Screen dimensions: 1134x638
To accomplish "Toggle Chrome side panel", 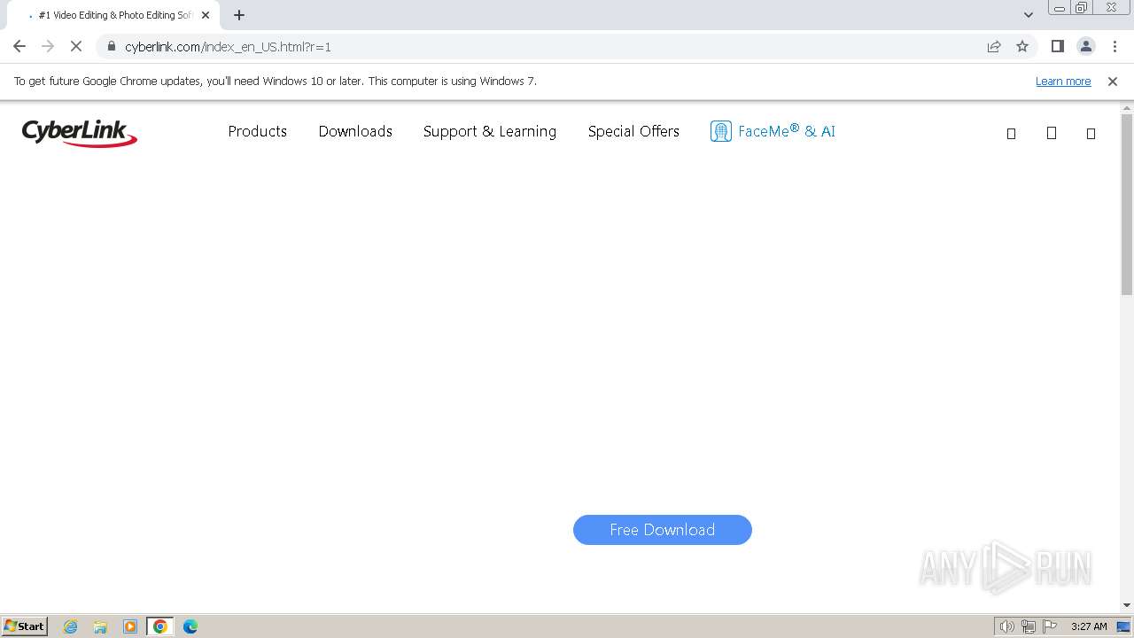I will [x=1058, y=46].
